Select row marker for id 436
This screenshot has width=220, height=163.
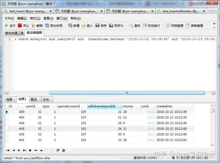click(7, 129)
